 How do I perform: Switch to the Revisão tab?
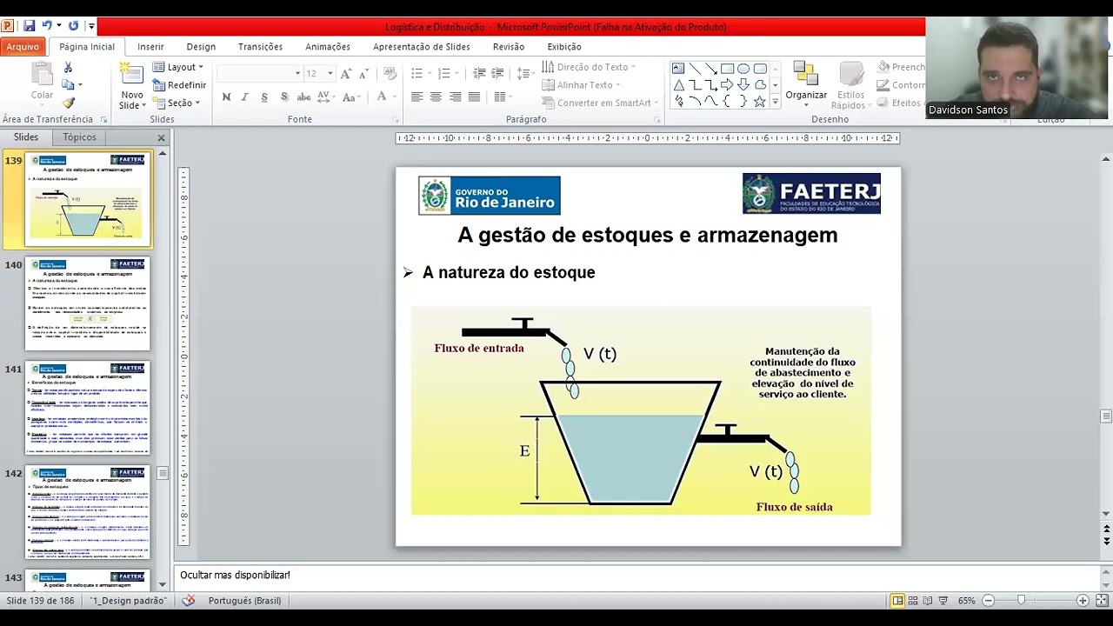point(509,47)
